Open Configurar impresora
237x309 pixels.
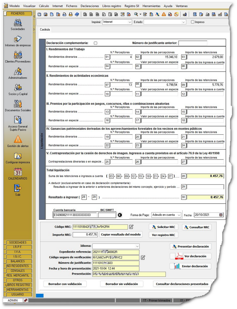[18, 158]
